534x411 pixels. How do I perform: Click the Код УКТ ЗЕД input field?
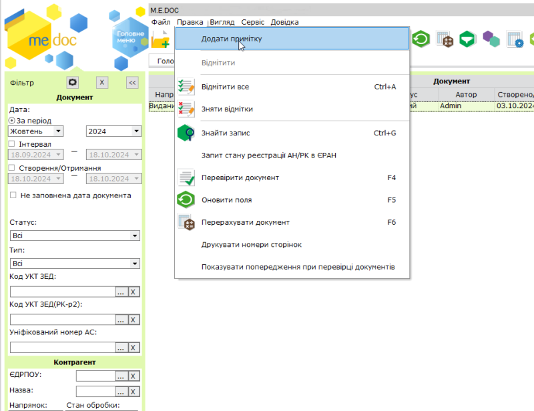point(63,292)
